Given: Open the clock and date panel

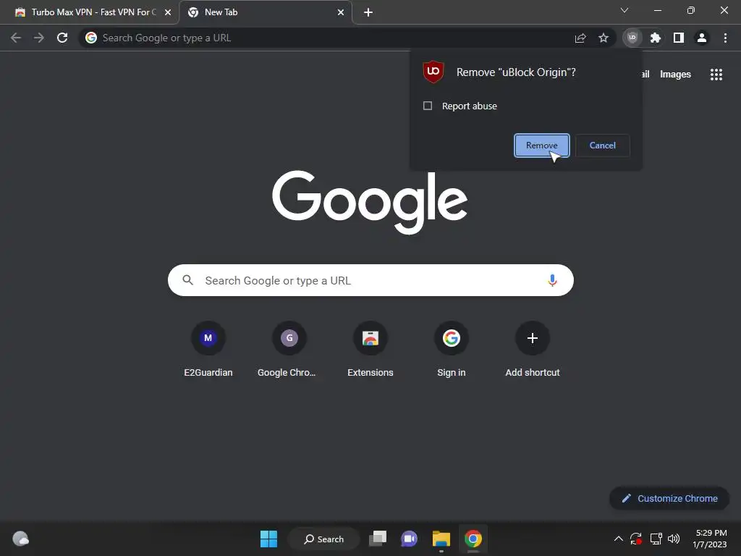Looking at the screenshot, I should [710, 539].
